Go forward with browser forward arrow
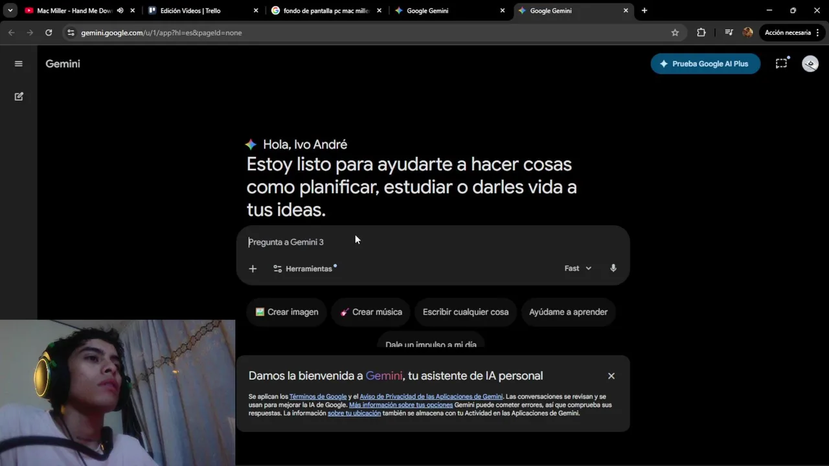This screenshot has width=829, height=466. (30, 32)
